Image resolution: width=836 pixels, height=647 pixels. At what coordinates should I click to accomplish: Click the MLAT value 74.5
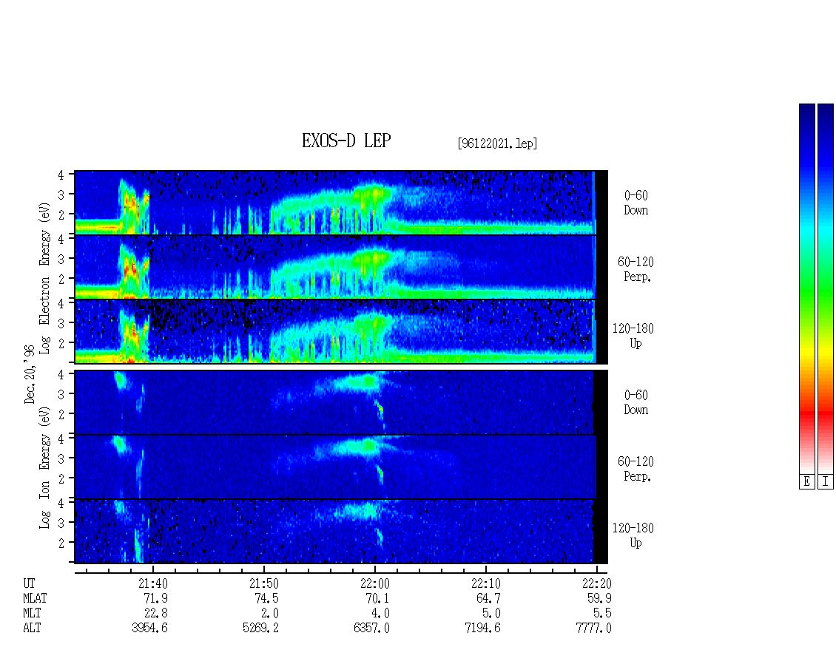pos(266,598)
